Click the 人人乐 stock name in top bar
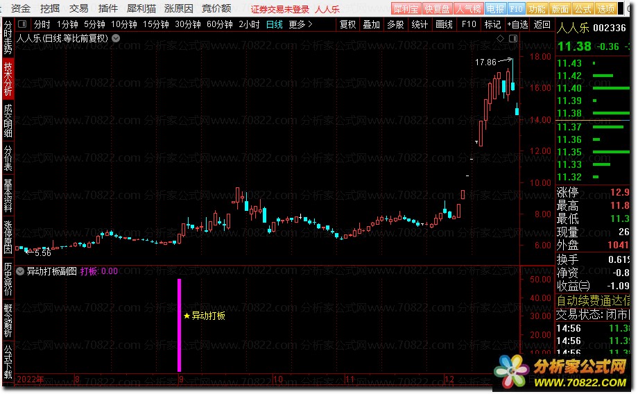Viewport: 638px width, 394px height. (x=327, y=9)
